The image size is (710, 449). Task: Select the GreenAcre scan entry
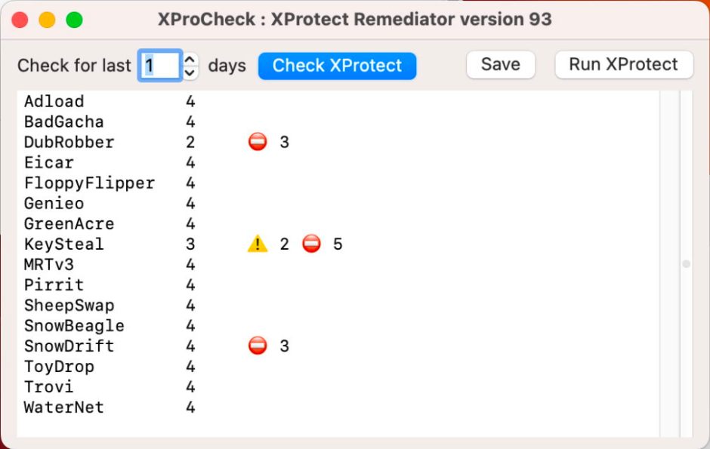pos(69,223)
